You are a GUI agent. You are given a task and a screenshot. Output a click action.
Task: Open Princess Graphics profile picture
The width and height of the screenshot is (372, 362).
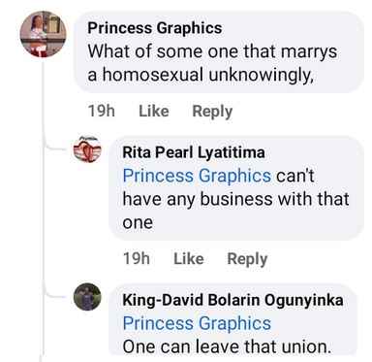pos(43,34)
